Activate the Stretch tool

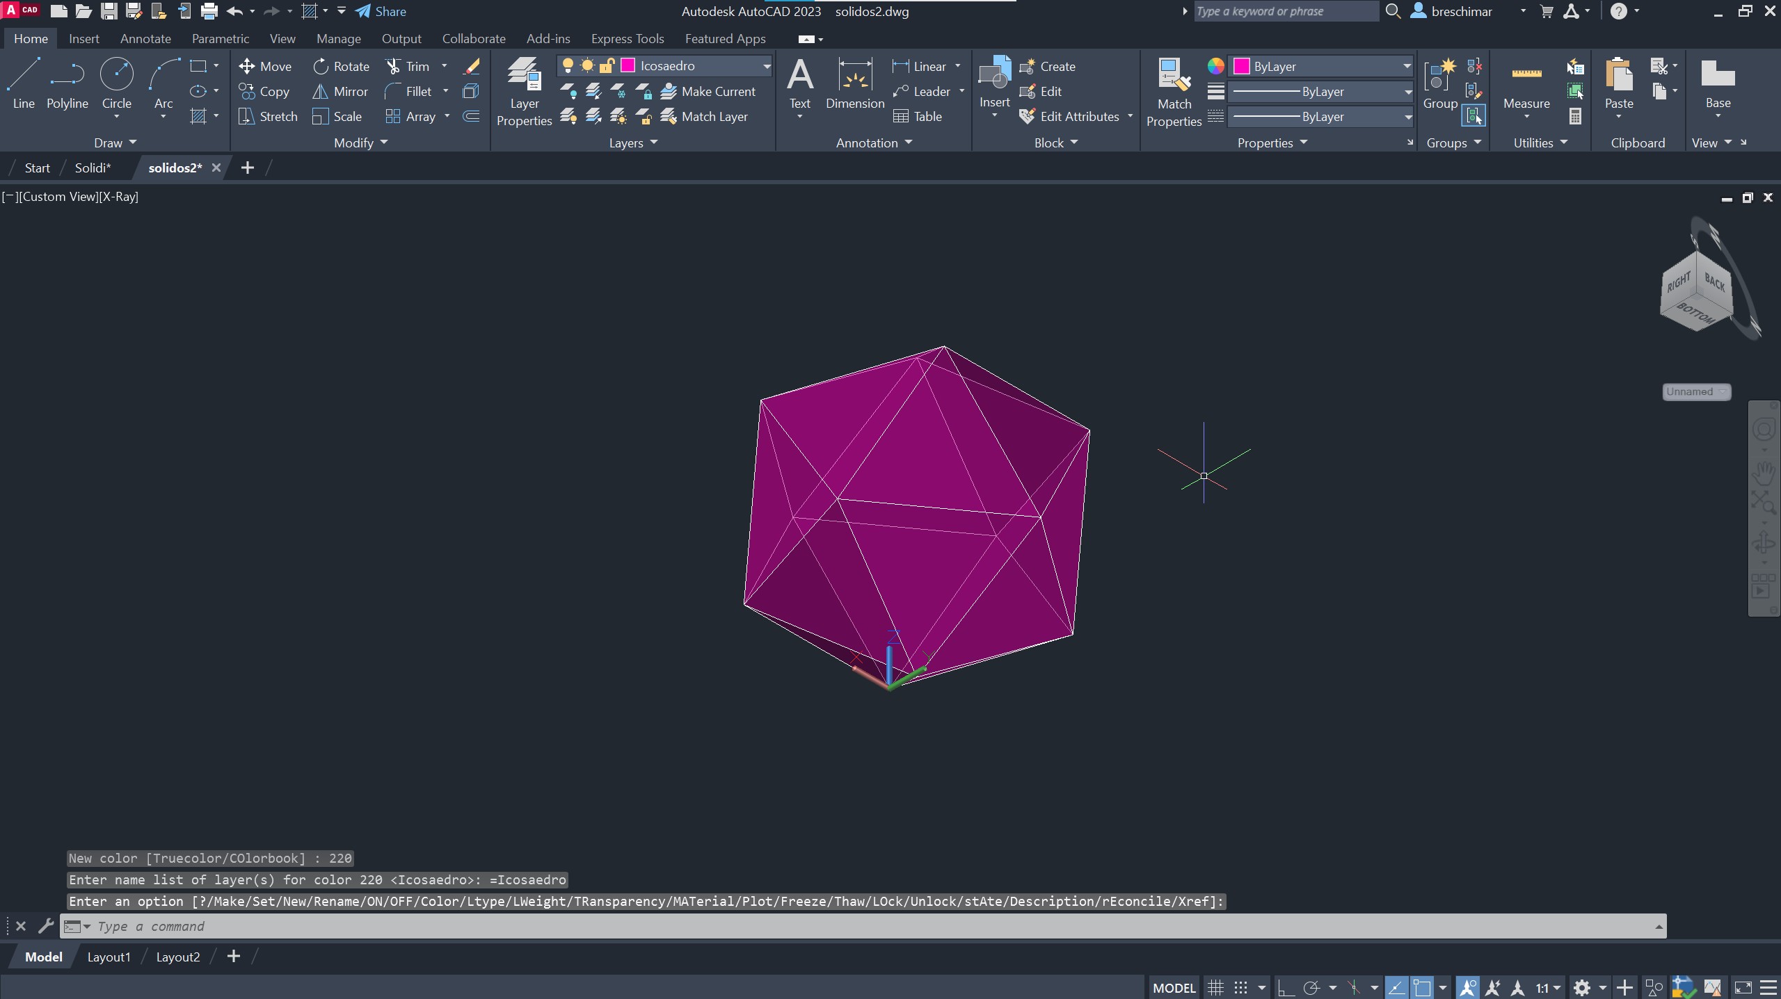[268, 116]
